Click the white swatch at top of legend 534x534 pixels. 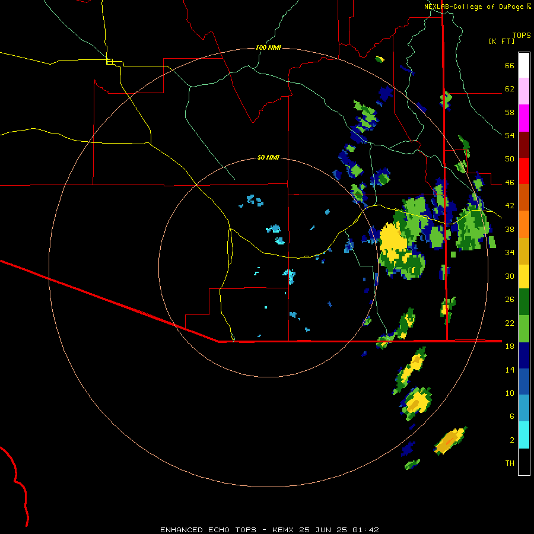tap(524, 65)
